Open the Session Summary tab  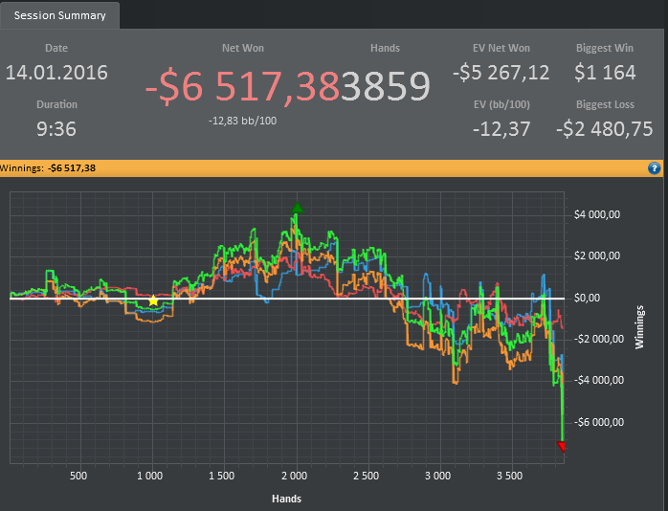(59, 15)
